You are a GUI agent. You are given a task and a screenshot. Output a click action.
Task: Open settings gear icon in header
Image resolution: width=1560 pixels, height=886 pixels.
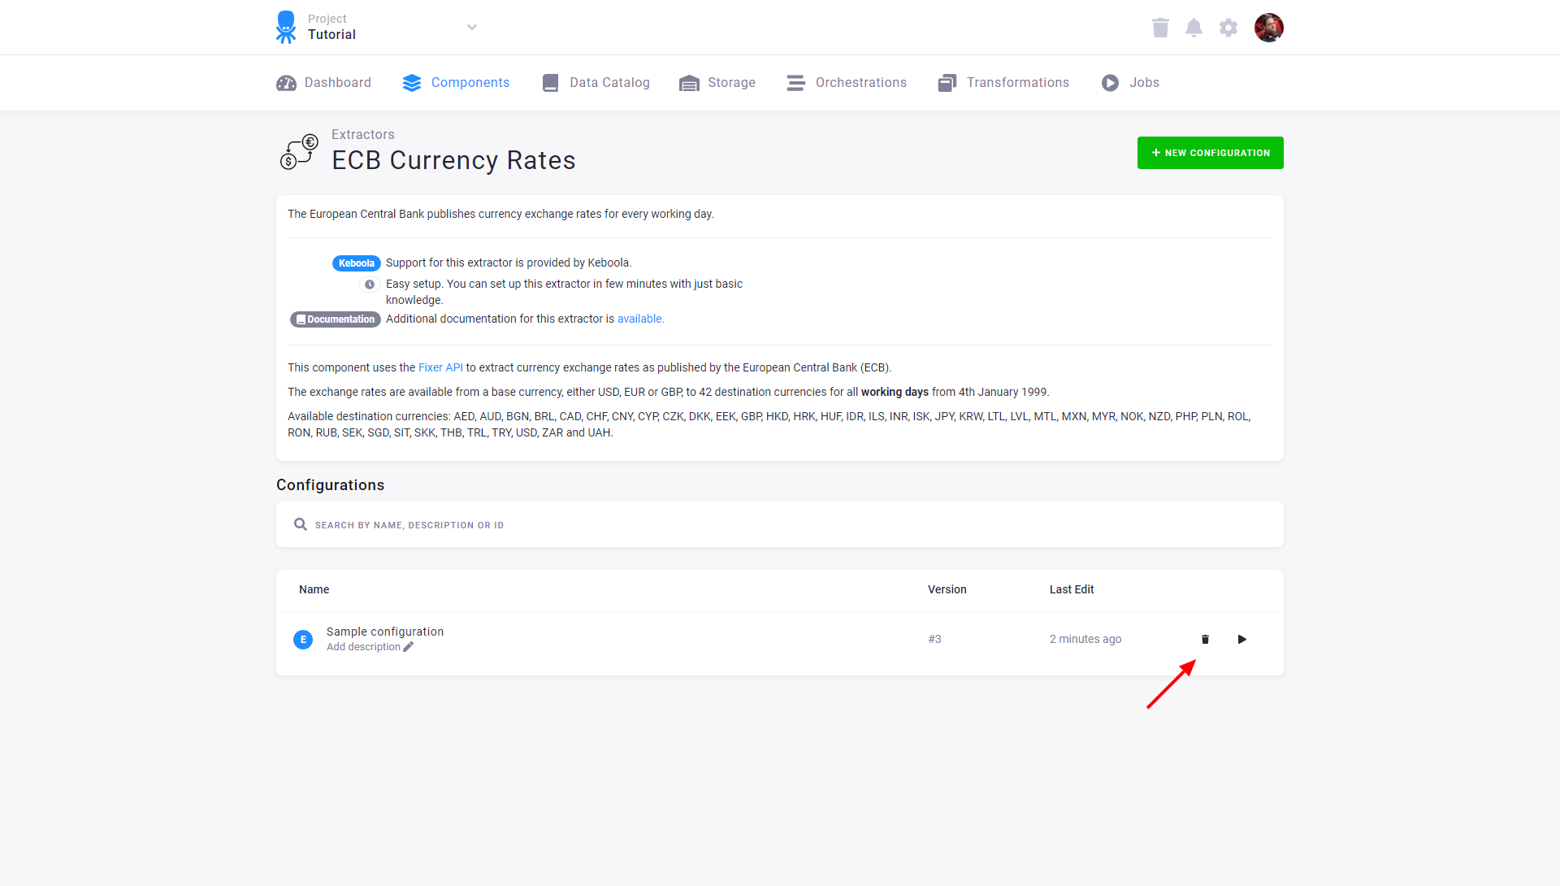[x=1228, y=28]
